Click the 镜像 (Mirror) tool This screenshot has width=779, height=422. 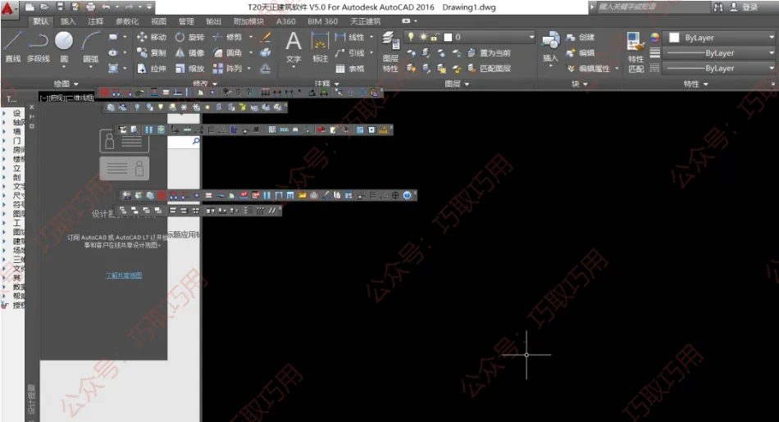coord(189,52)
